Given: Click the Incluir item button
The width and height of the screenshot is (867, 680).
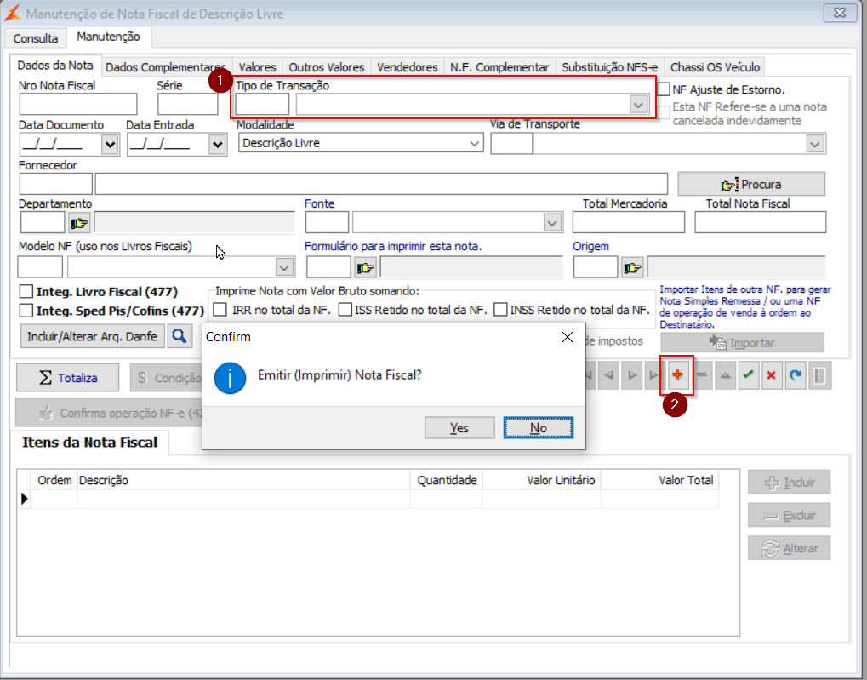Looking at the screenshot, I should tap(789, 483).
